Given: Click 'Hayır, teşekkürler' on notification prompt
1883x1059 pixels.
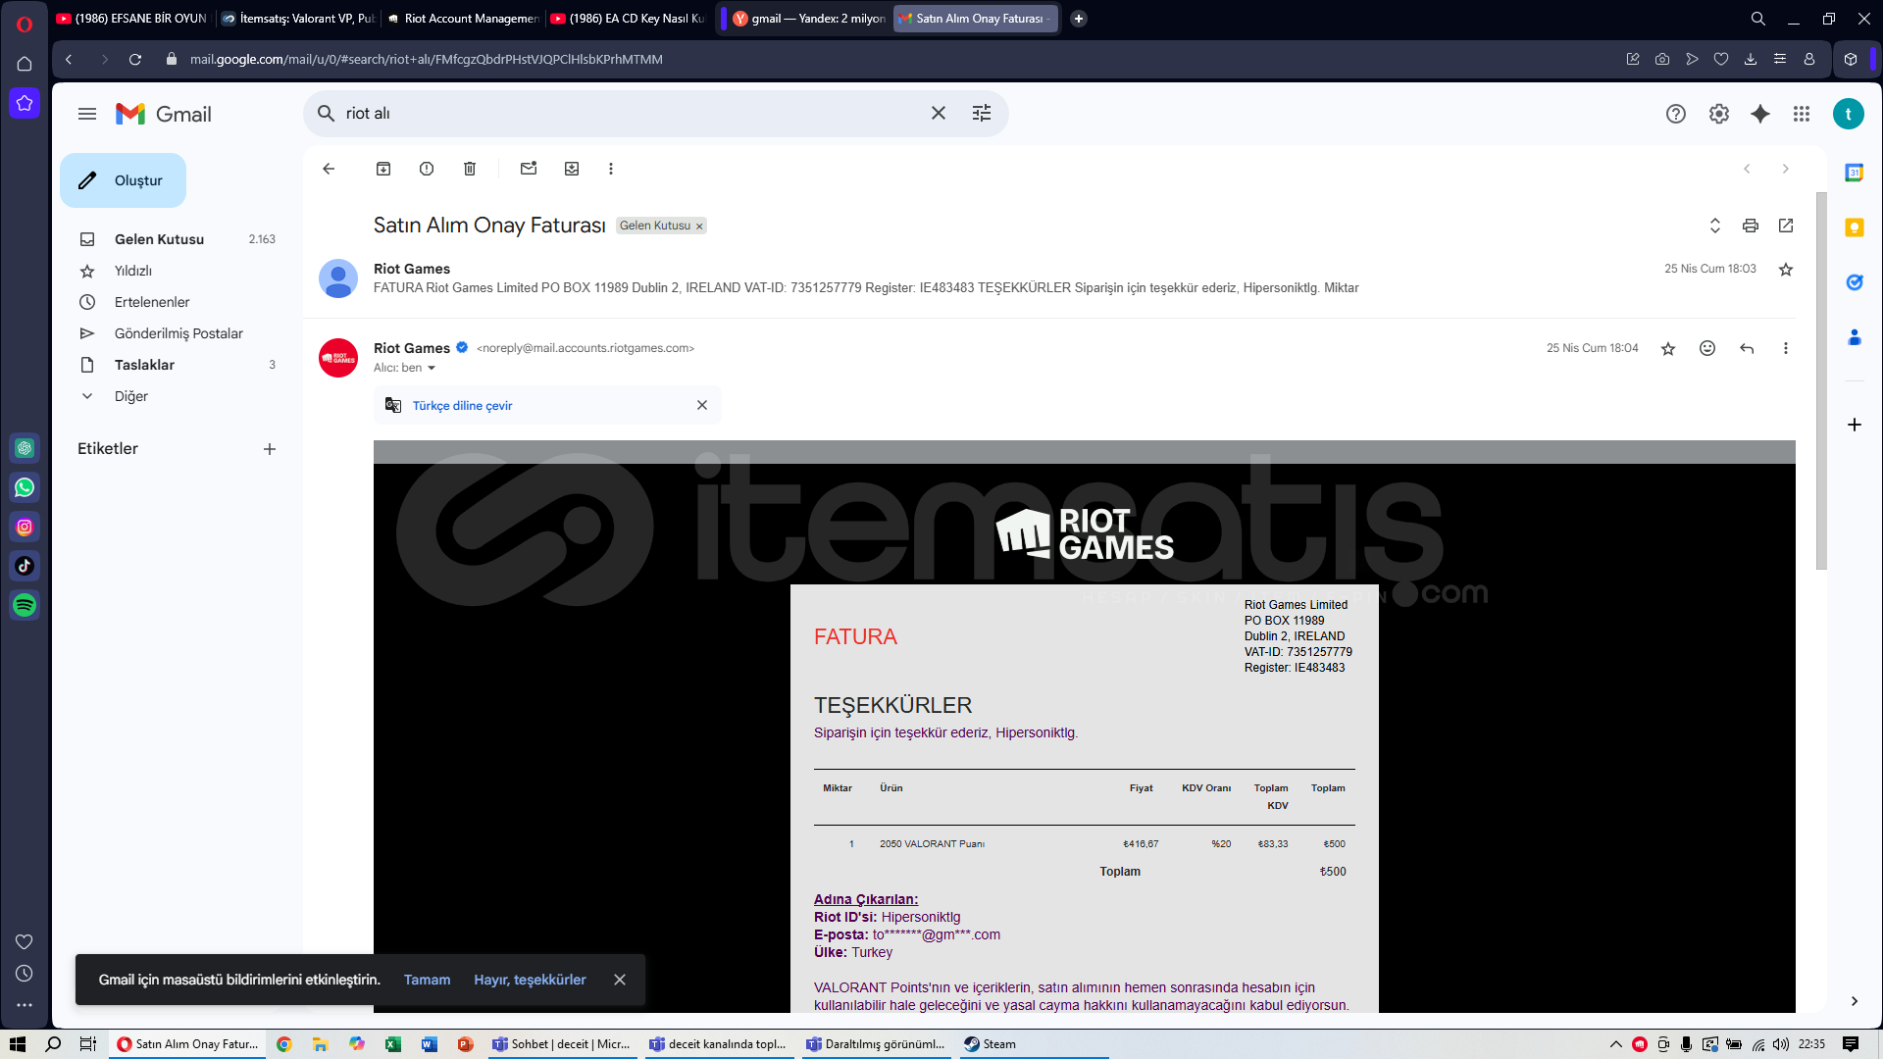Looking at the screenshot, I should [530, 980].
